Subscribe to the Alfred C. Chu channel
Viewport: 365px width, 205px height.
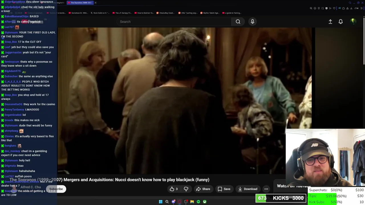point(56,189)
